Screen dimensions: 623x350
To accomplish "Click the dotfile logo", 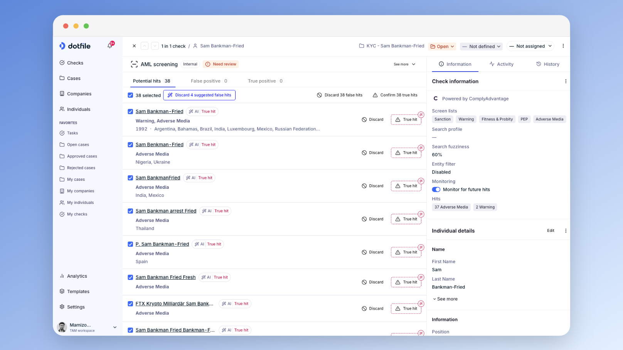I will point(75,46).
